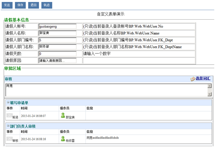The height and width of the screenshot is (147, 215).
Task: Click the envelope icon in the 前进 row
Action: pyautogui.click(x=10, y=115)
